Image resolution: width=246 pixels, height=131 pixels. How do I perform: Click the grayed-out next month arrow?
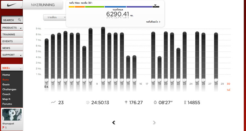coord(154,122)
